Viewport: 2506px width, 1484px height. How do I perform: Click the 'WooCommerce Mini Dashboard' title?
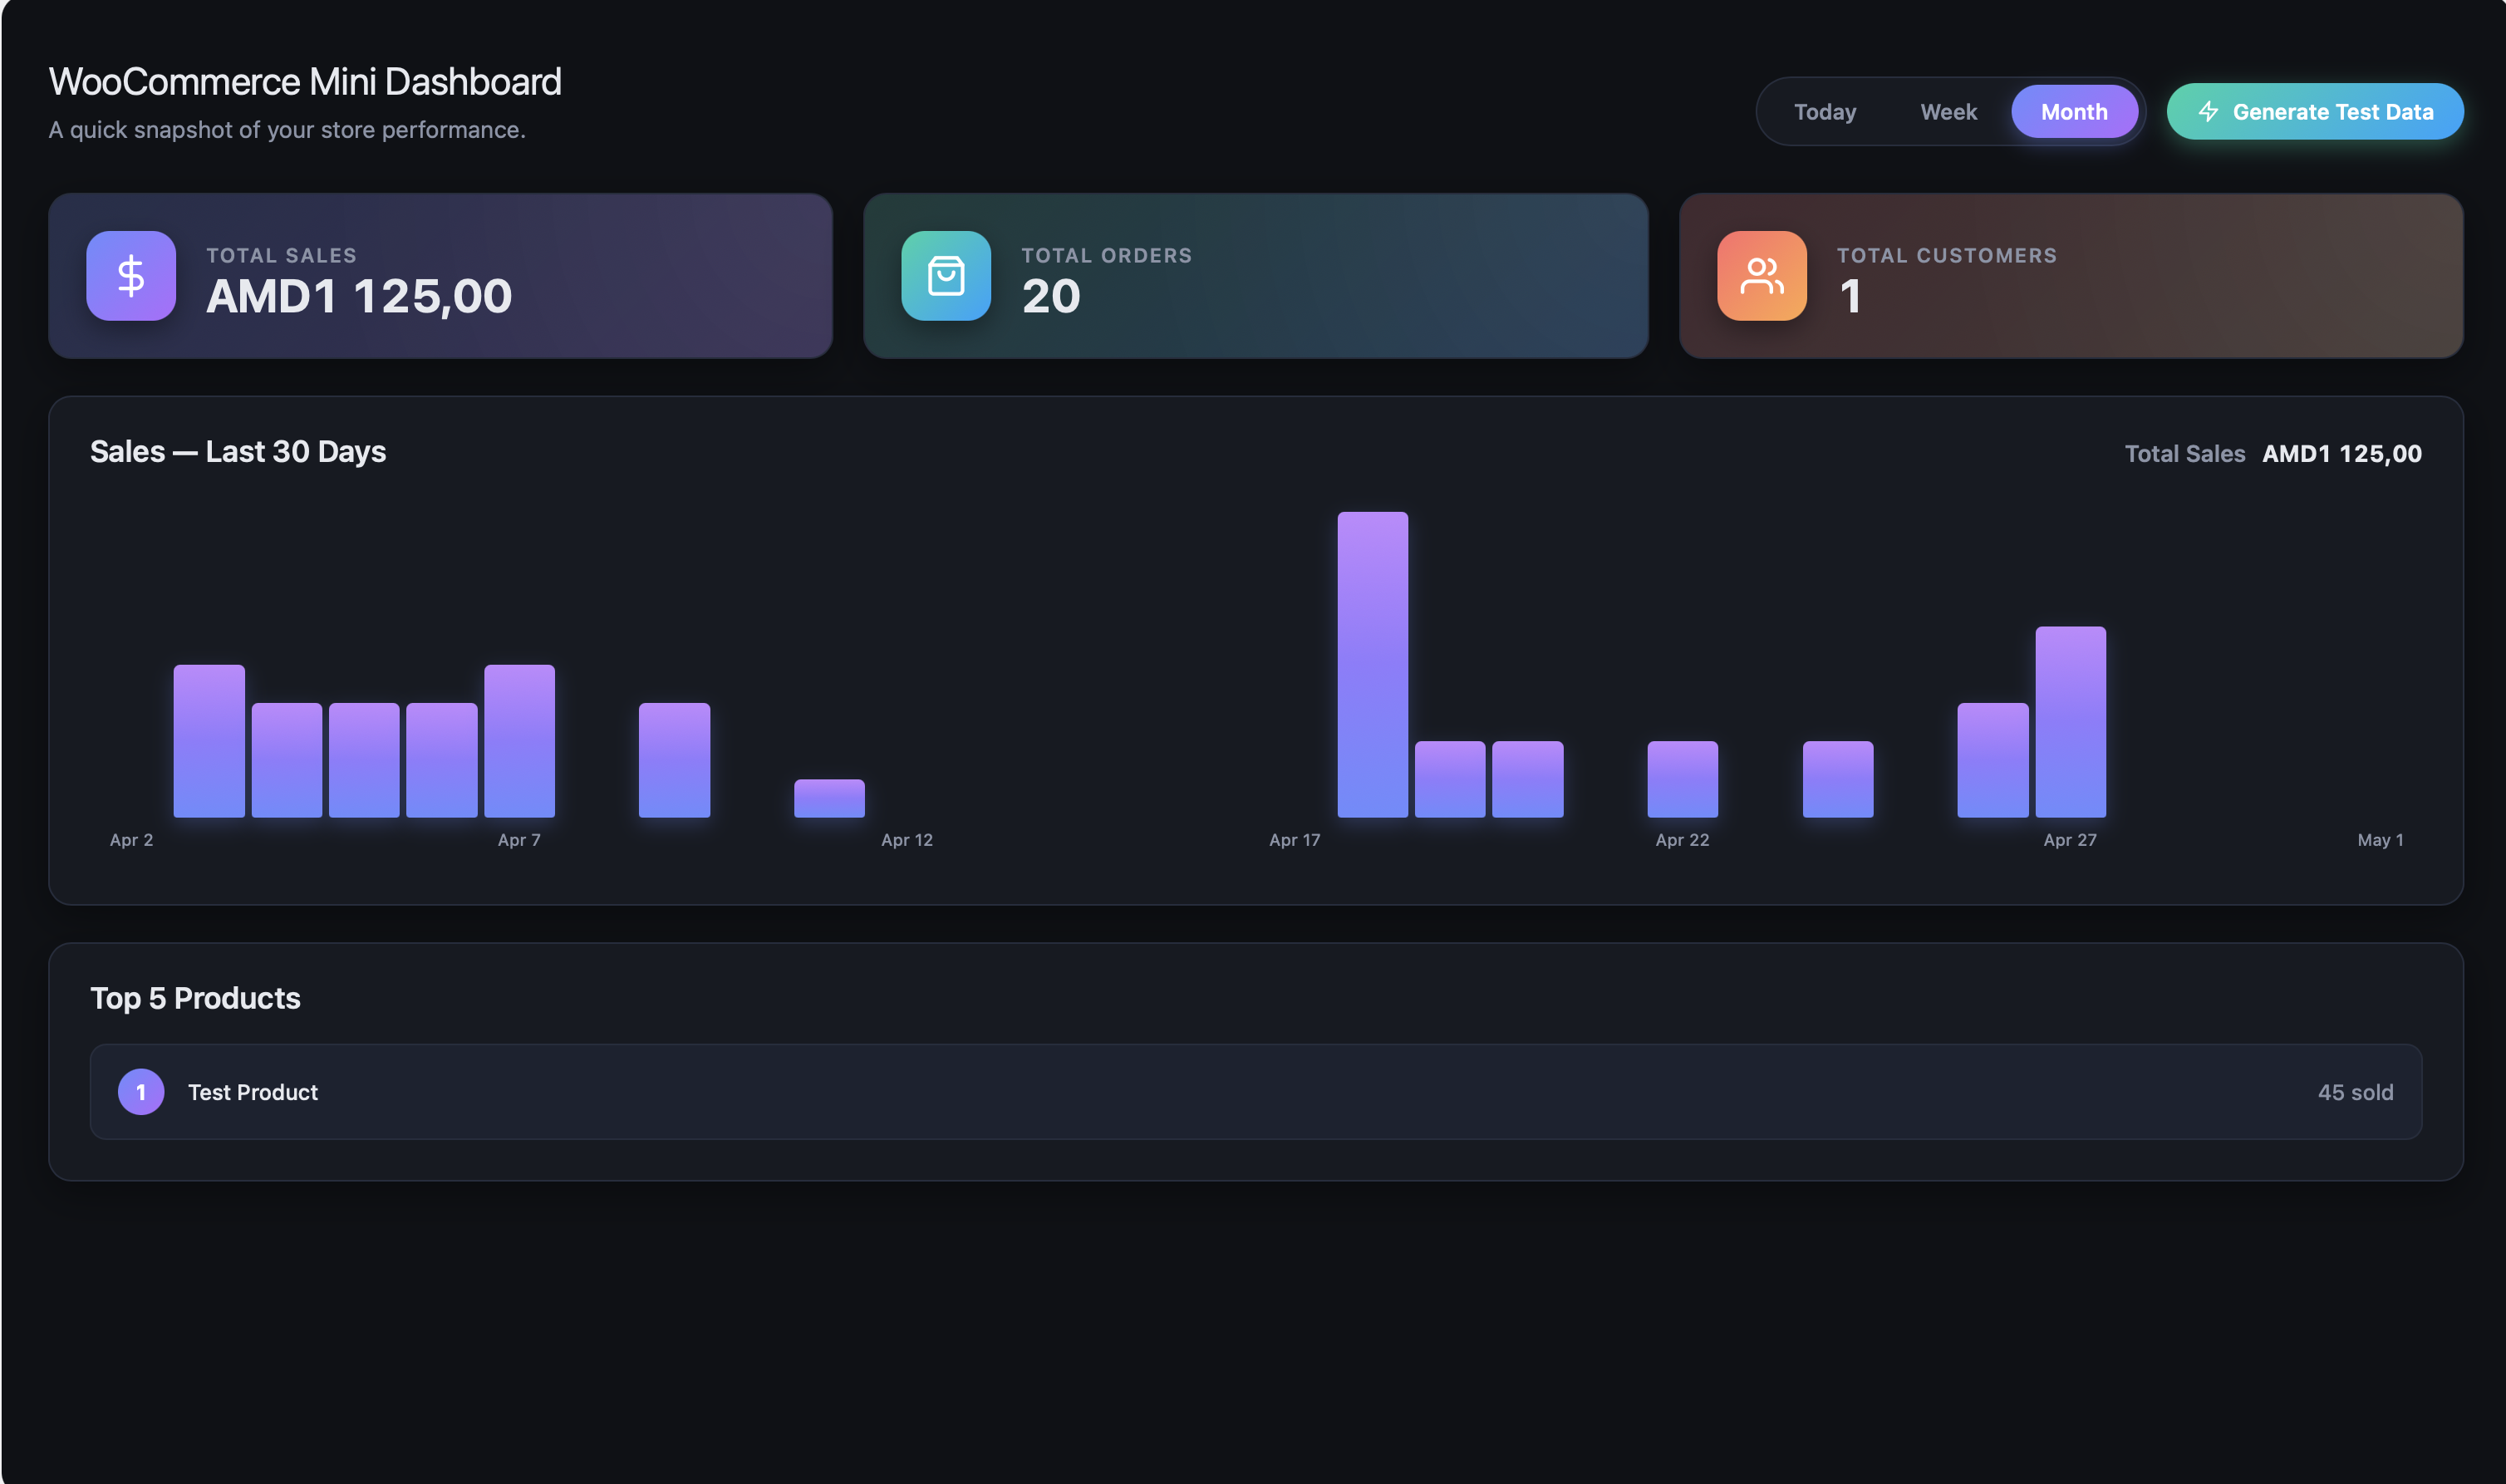point(305,82)
